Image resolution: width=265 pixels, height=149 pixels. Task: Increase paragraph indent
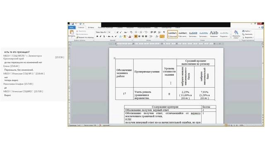(x=155, y=32)
